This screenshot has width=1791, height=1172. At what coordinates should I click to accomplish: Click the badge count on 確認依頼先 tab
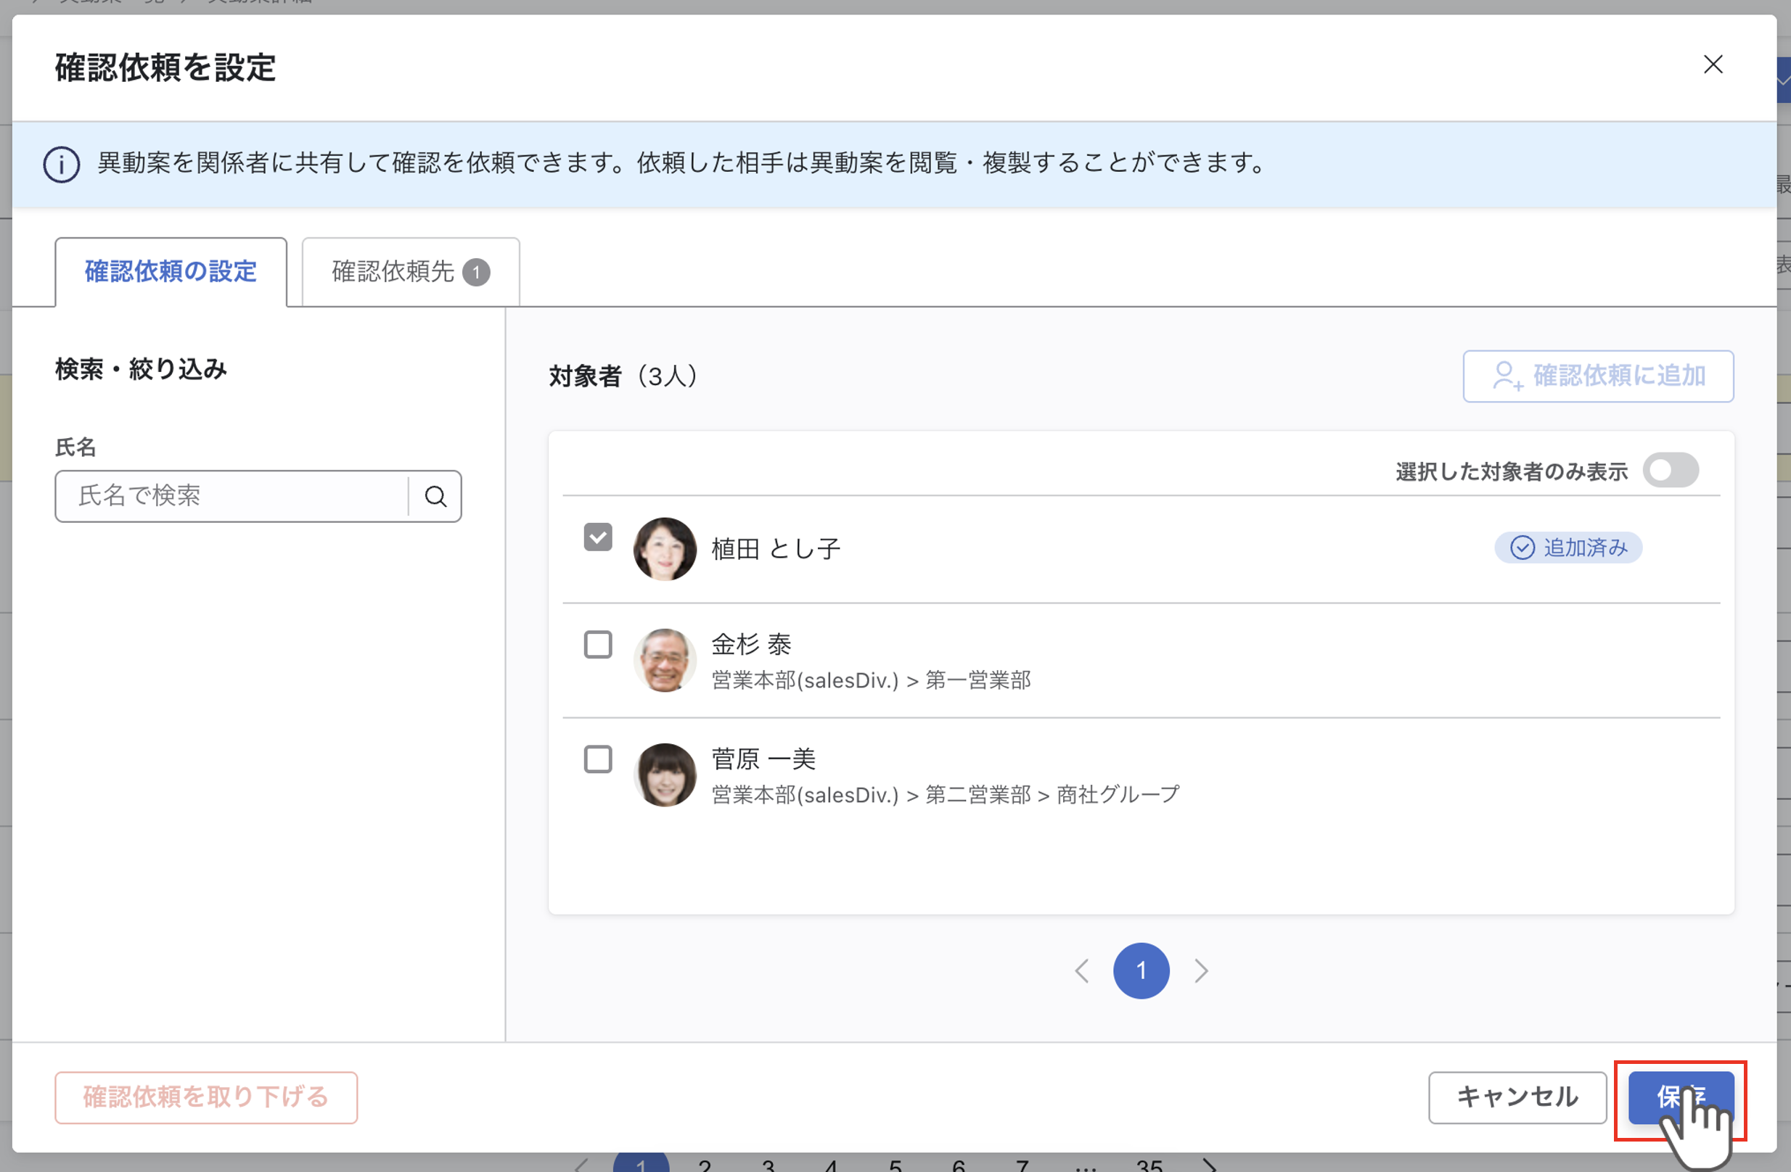point(475,272)
